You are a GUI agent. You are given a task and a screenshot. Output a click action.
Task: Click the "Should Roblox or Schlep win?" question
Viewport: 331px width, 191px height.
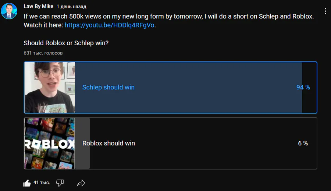pyautogui.click(x=66, y=43)
